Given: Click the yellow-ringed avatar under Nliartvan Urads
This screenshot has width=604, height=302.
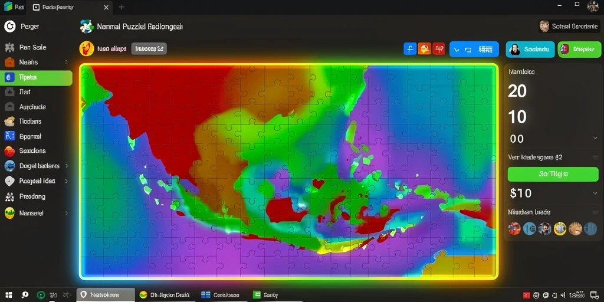Looking at the screenshot, I should (x=560, y=228).
